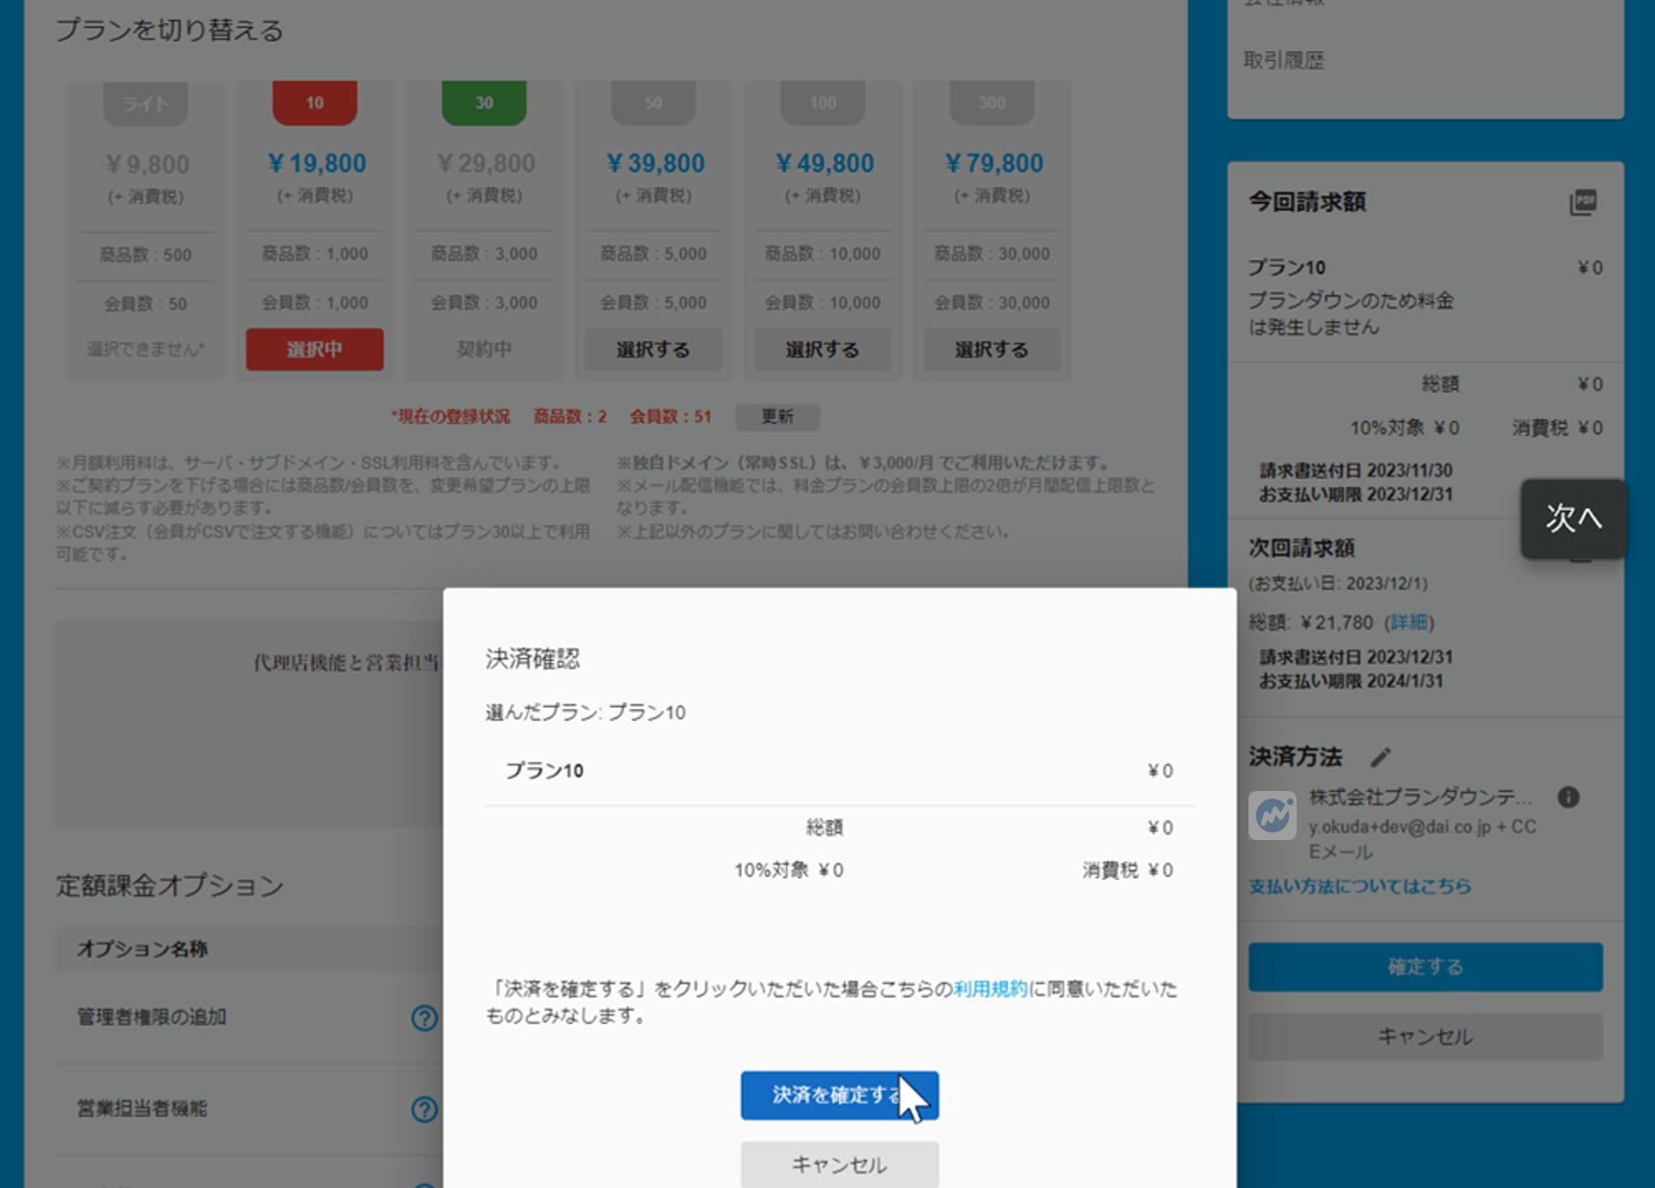Image resolution: width=1655 pixels, height=1188 pixels.
Task: Click the 総額: ¥21,780 text
Action: 1311,622
